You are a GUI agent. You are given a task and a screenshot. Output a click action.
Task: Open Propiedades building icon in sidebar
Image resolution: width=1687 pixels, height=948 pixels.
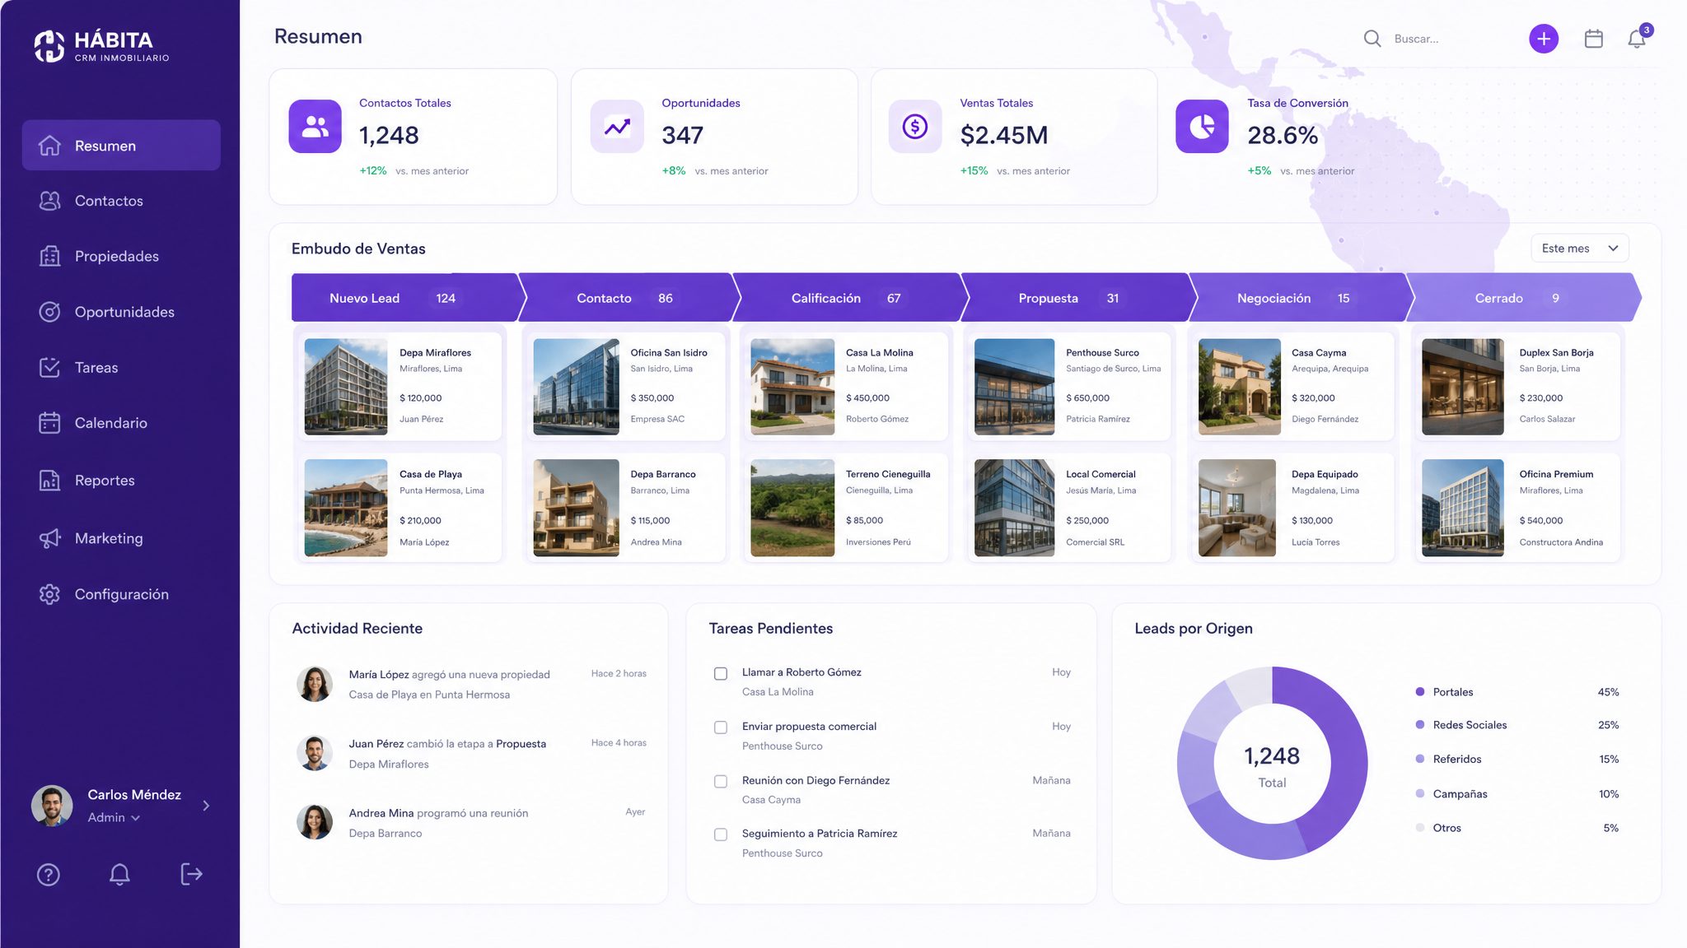click(x=49, y=256)
